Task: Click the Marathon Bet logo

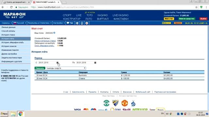Action: [14, 16]
